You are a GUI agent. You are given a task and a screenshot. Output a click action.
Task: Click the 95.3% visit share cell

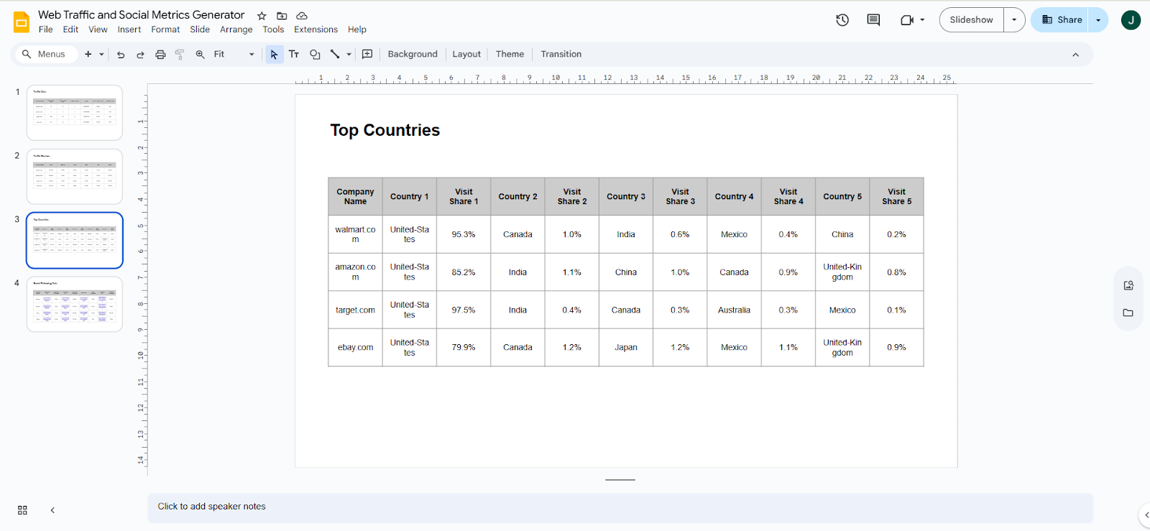[x=464, y=234]
